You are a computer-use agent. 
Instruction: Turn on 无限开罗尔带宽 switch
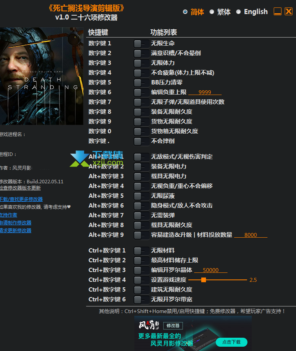pyautogui.click(x=141, y=300)
